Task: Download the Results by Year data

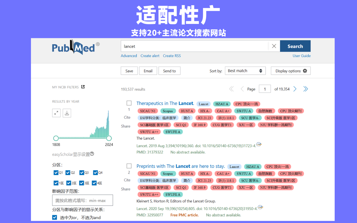Action: [x=67, y=113]
